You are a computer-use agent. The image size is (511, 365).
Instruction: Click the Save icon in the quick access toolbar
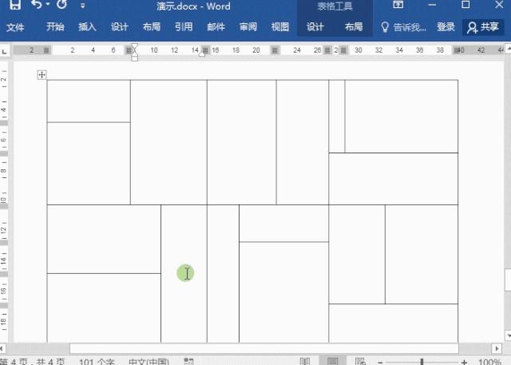pos(15,5)
